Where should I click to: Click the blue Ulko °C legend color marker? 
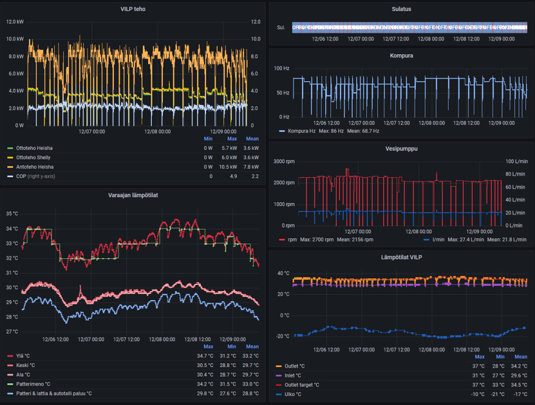278,394
